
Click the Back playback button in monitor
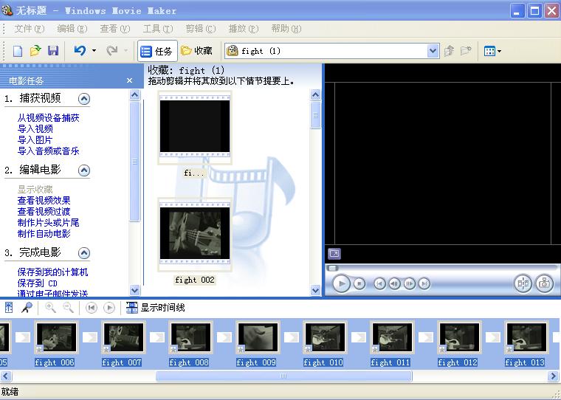pos(379,284)
